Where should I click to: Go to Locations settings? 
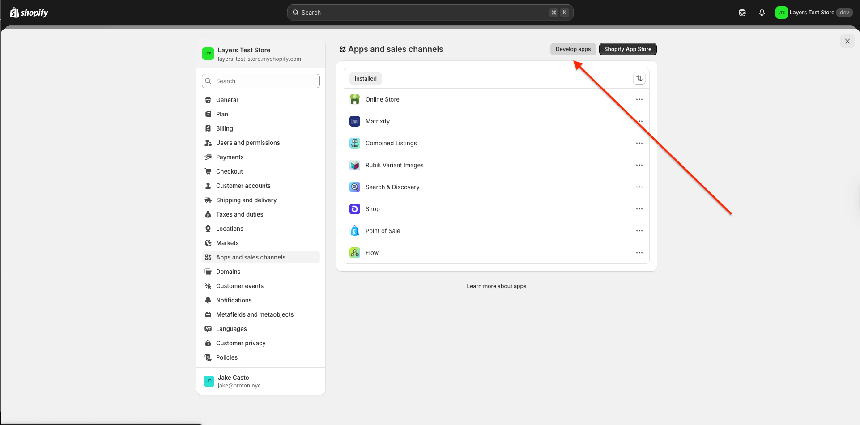261,229
